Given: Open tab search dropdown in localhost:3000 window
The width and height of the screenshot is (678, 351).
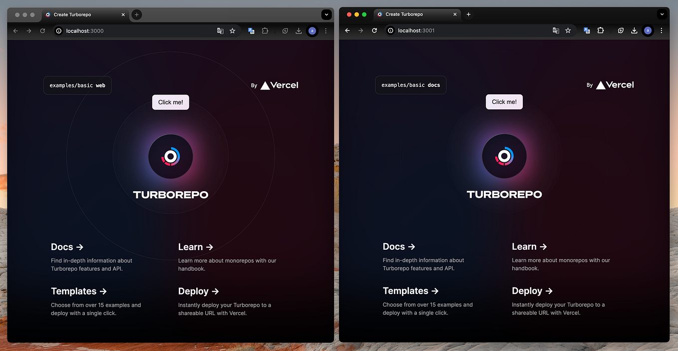Looking at the screenshot, I should [327, 14].
